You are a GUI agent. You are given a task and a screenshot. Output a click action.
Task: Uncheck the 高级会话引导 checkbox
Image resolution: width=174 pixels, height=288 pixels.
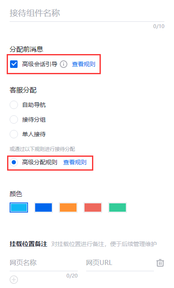coord(14,64)
